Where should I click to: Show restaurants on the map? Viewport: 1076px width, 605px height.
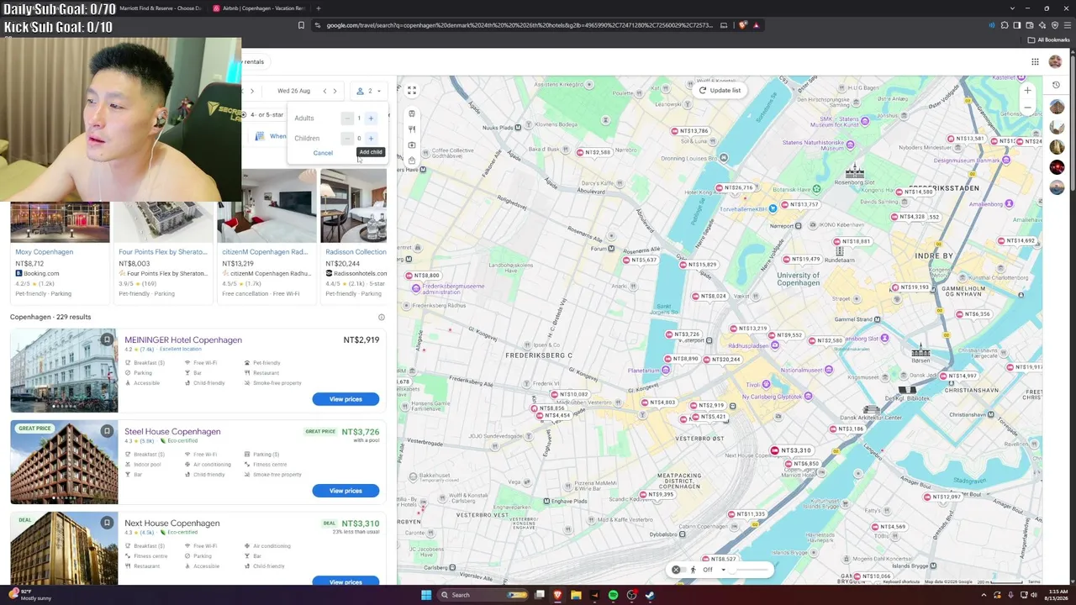(x=412, y=129)
